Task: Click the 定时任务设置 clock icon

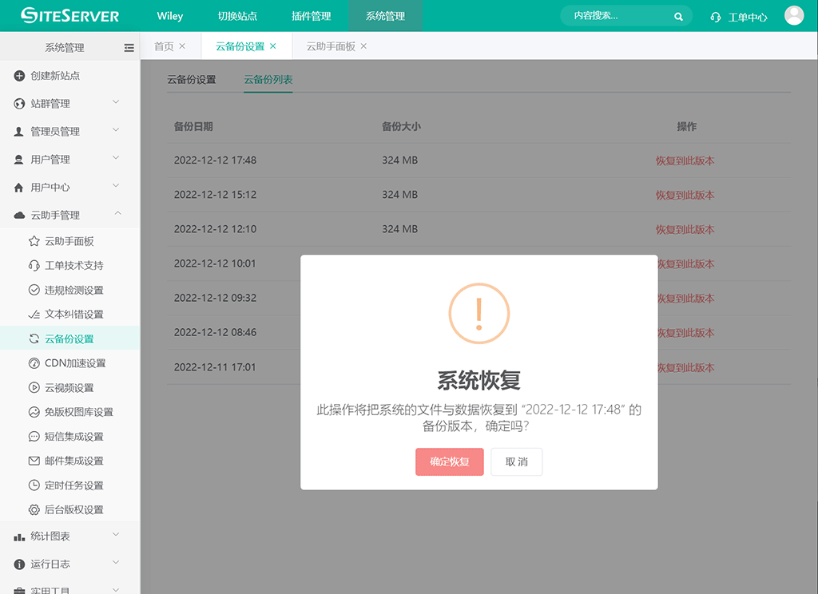Action: point(34,485)
